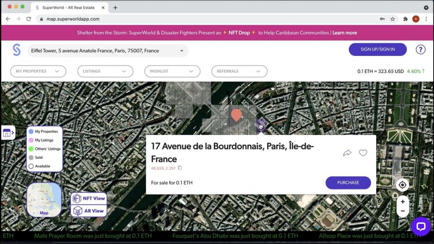This screenshot has width=434, height=244.
Task: Open a new browser tab
Action: point(115,8)
